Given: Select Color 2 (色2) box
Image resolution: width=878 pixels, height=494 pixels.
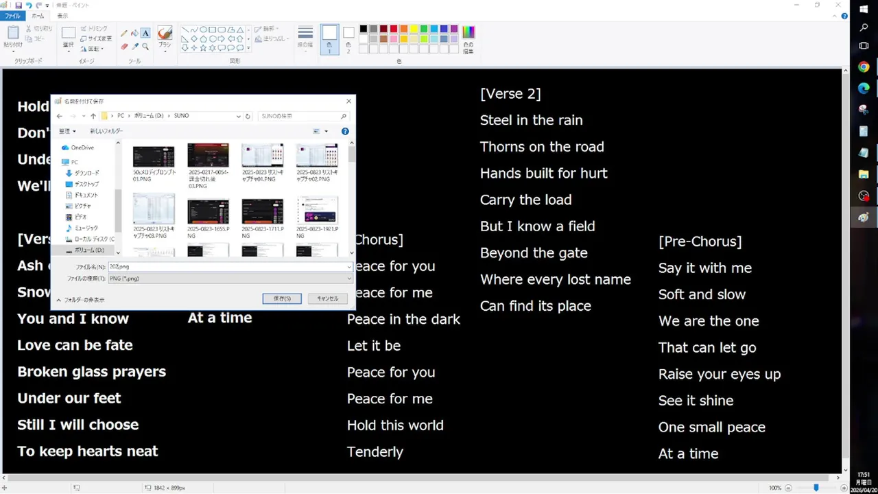Looking at the screenshot, I should pyautogui.click(x=348, y=40).
